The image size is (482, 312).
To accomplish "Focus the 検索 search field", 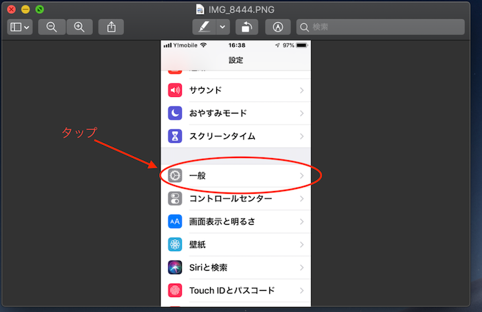I will (380, 27).
